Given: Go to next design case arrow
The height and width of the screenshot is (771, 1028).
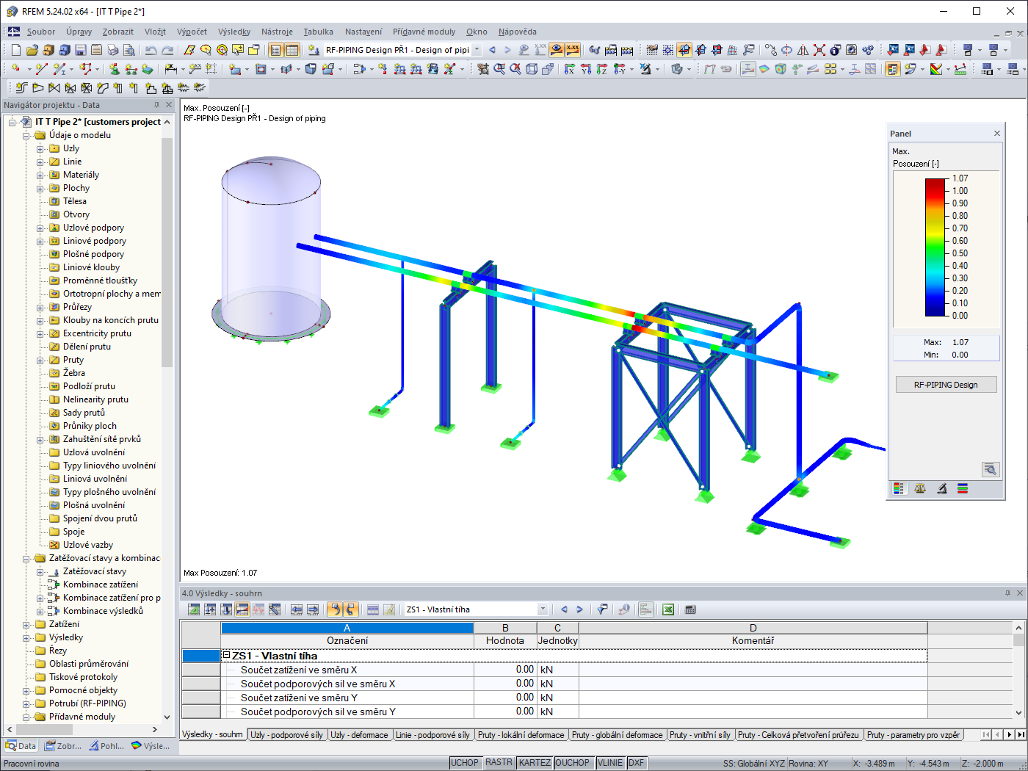Looking at the screenshot, I should pos(507,50).
